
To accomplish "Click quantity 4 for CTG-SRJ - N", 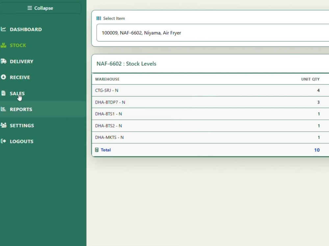I will [318, 91].
